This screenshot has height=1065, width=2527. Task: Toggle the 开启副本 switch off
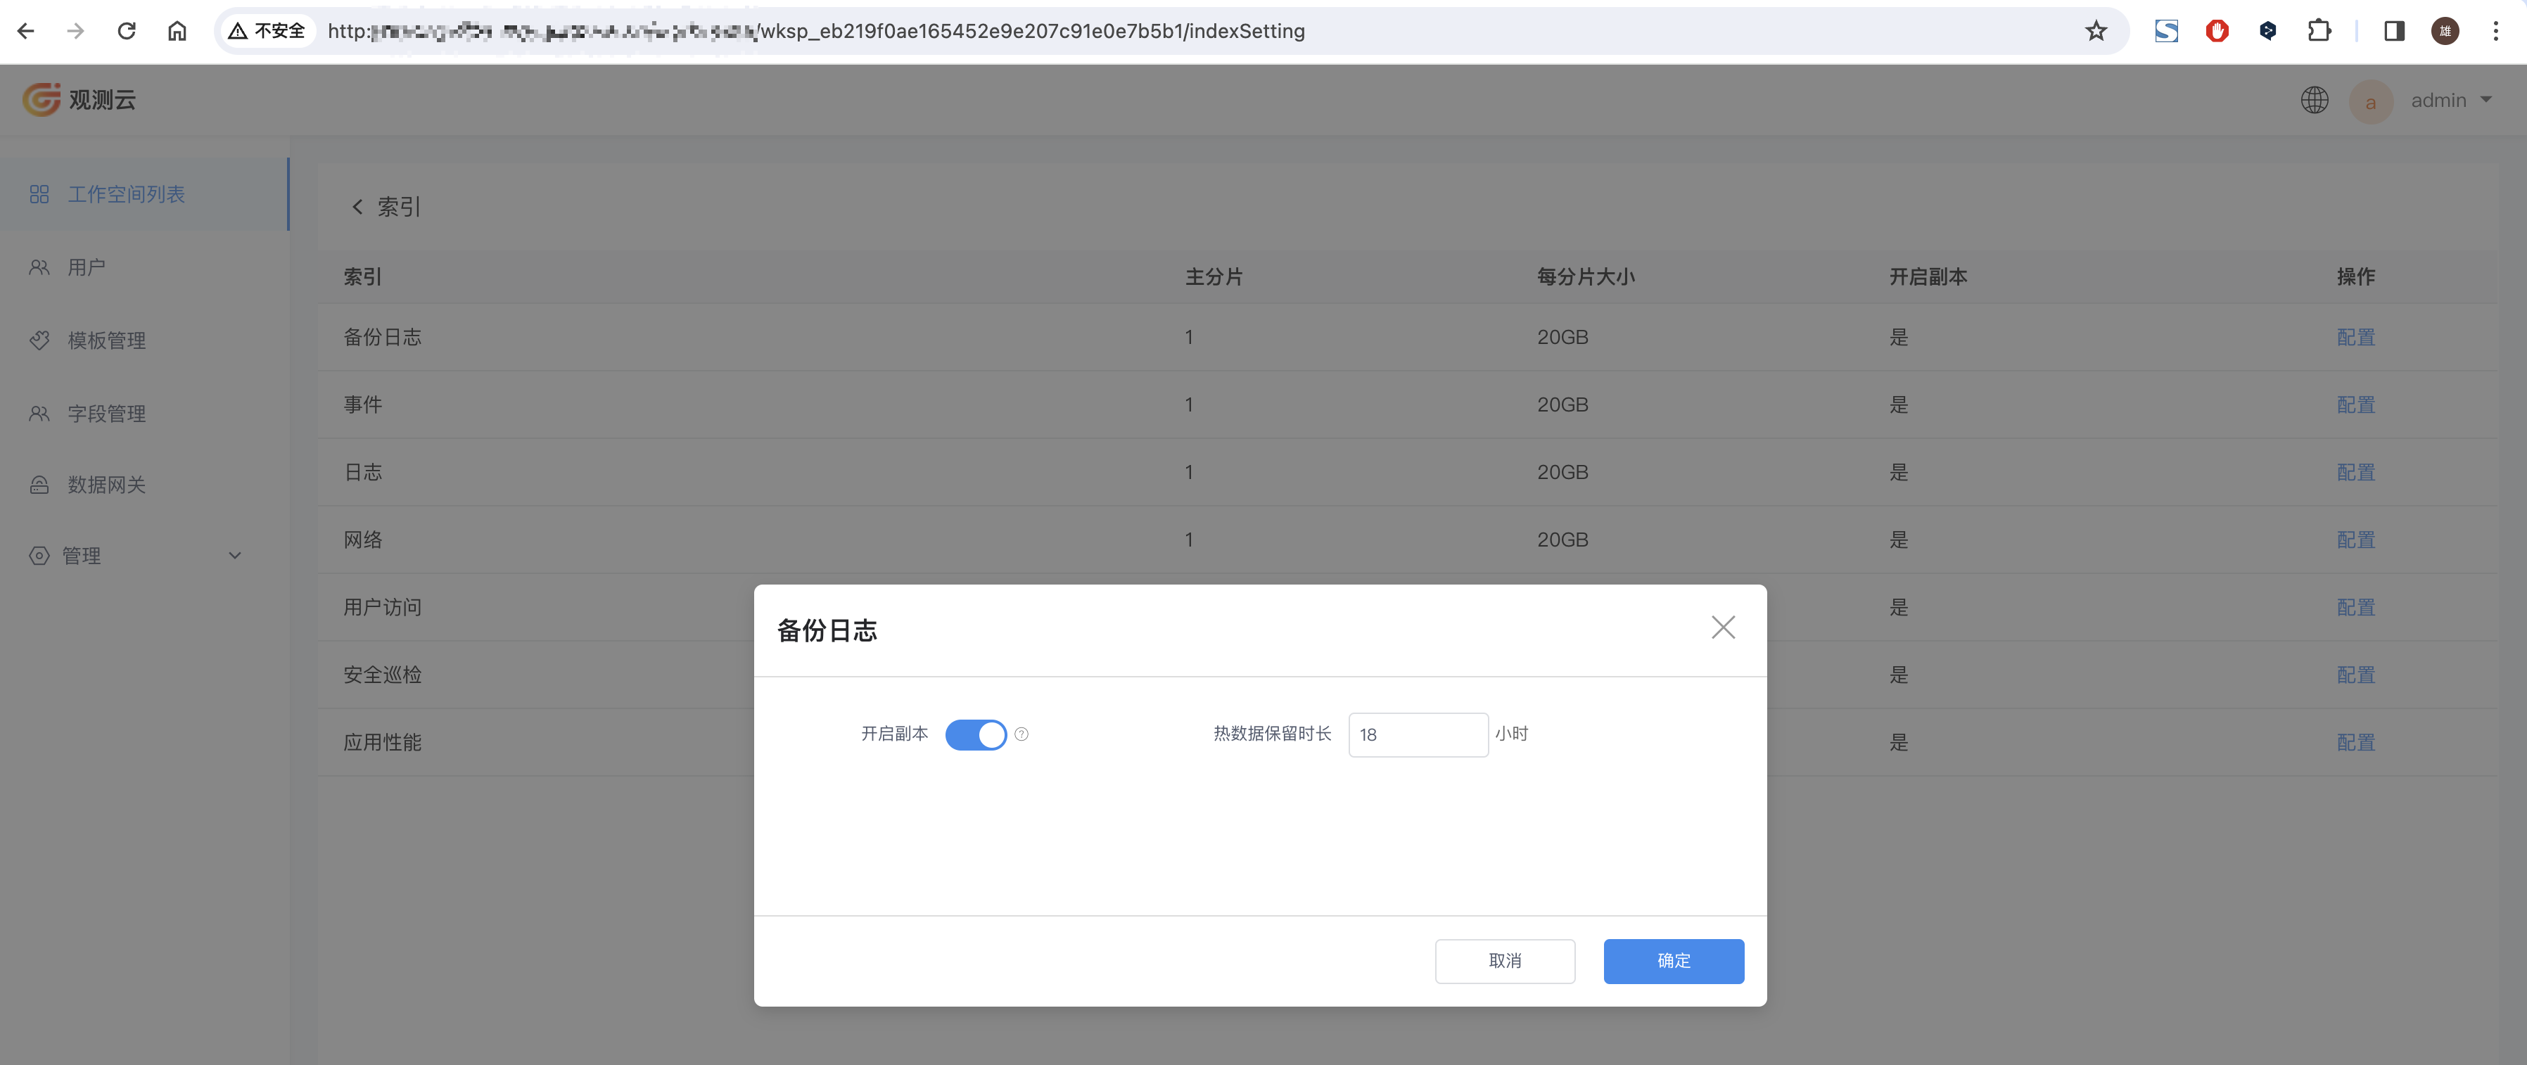click(x=975, y=734)
